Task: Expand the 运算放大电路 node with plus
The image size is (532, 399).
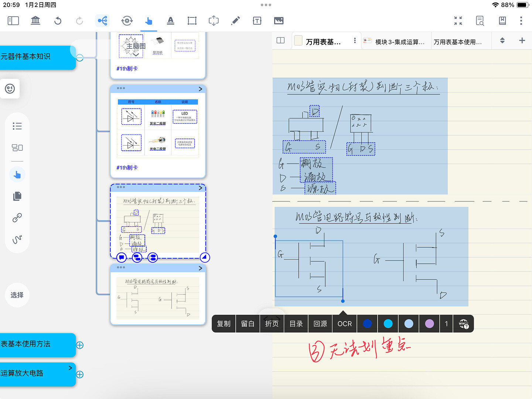Action: [x=79, y=374]
